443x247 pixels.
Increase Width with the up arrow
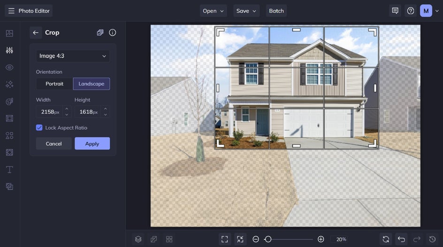pos(67,109)
